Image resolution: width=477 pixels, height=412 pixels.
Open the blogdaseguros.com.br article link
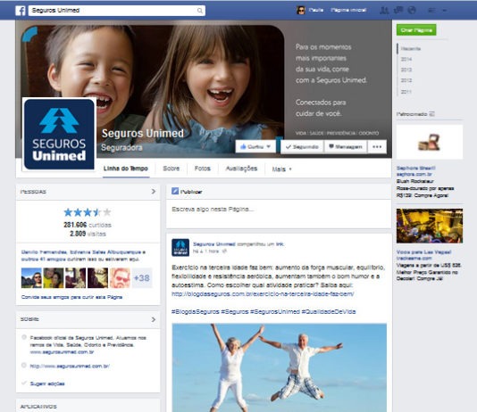[263, 294]
